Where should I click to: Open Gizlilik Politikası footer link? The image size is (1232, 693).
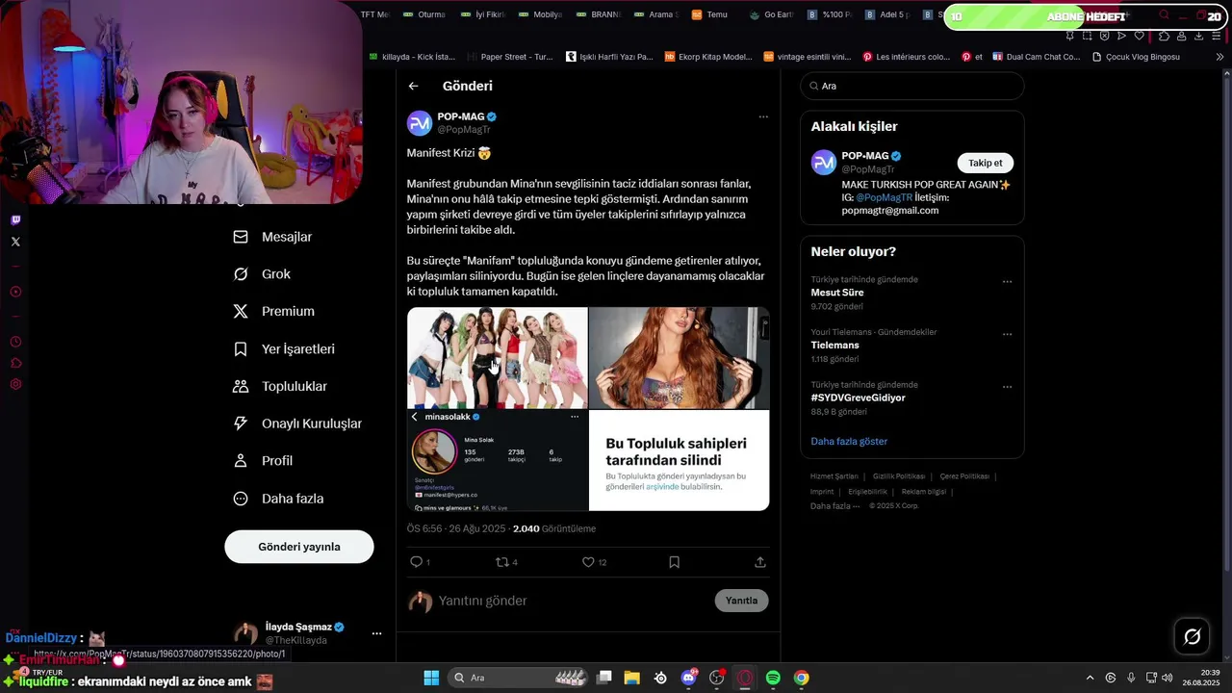pos(899,476)
